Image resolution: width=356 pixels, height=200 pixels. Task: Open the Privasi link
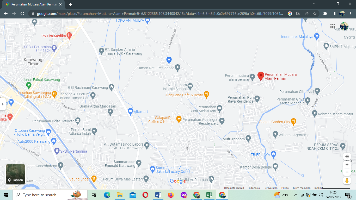click(285, 188)
